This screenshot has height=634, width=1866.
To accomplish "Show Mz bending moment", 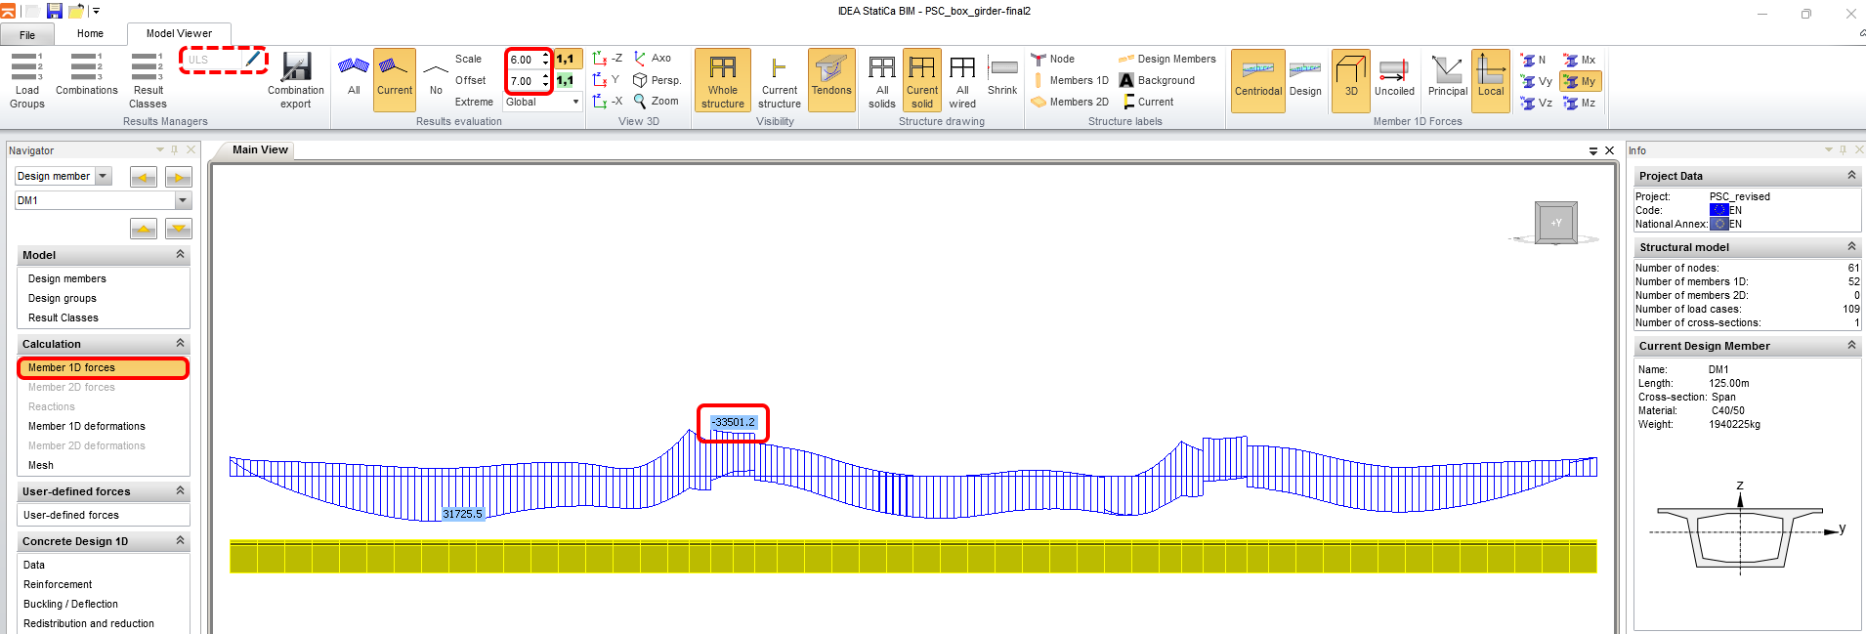I will click(1579, 104).
